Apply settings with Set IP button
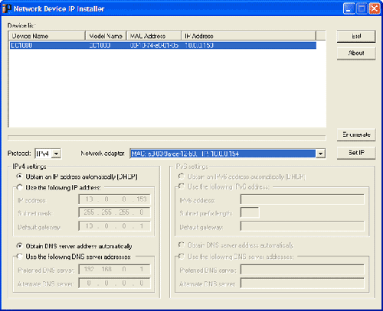The image size is (383, 311). pyautogui.click(x=356, y=153)
